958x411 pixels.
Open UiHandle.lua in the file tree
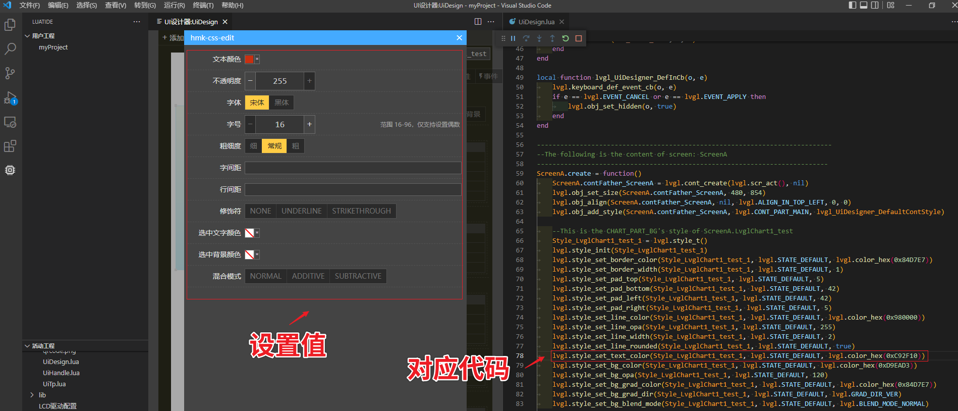point(61,373)
